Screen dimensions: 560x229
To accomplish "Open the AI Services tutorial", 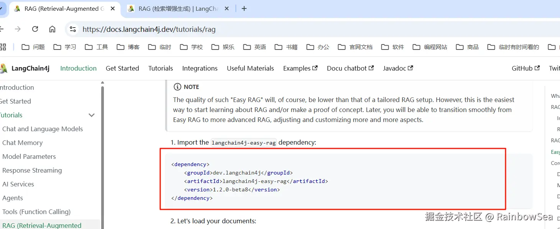I will pos(18,184).
